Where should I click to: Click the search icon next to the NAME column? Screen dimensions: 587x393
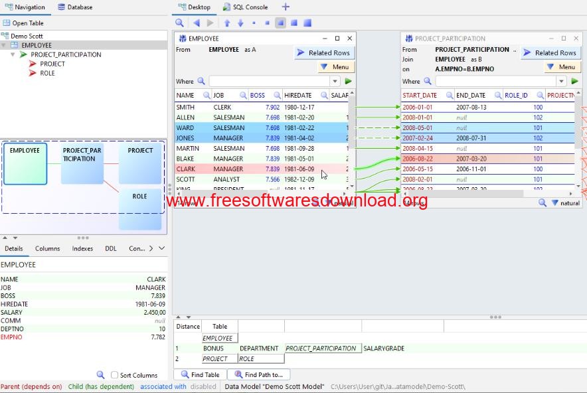tap(207, 95)
